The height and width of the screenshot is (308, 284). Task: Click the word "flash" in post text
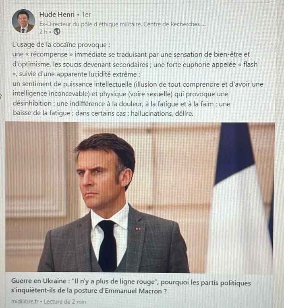click(250, 64)
